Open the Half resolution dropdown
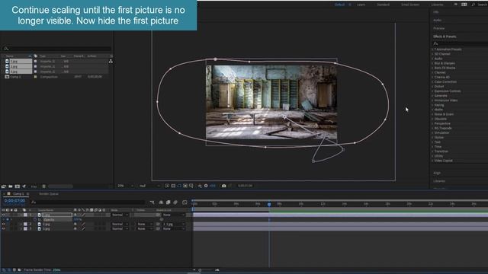Screen dimensions: 488x274 tap(149, 186)
